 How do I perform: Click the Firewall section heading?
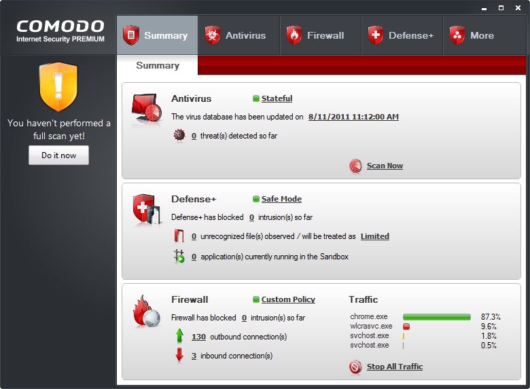[x=190, y=299]
